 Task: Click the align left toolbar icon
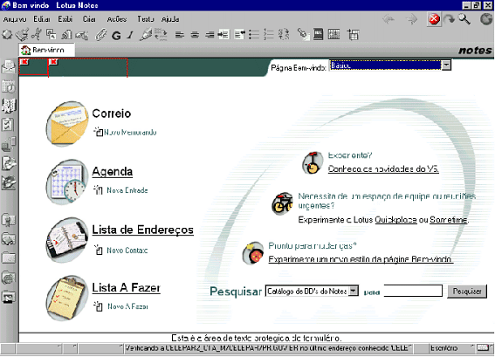click(180, 35)
